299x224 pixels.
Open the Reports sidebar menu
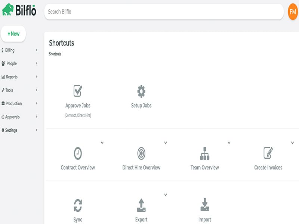(19, 77)
